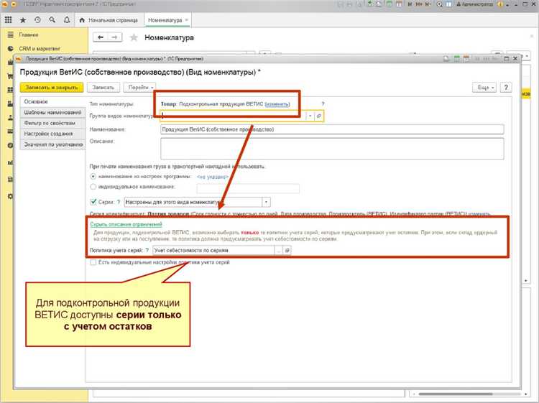Click the Администратор user in title bar
The image size is (539, 403).
[x=474, y=4]
